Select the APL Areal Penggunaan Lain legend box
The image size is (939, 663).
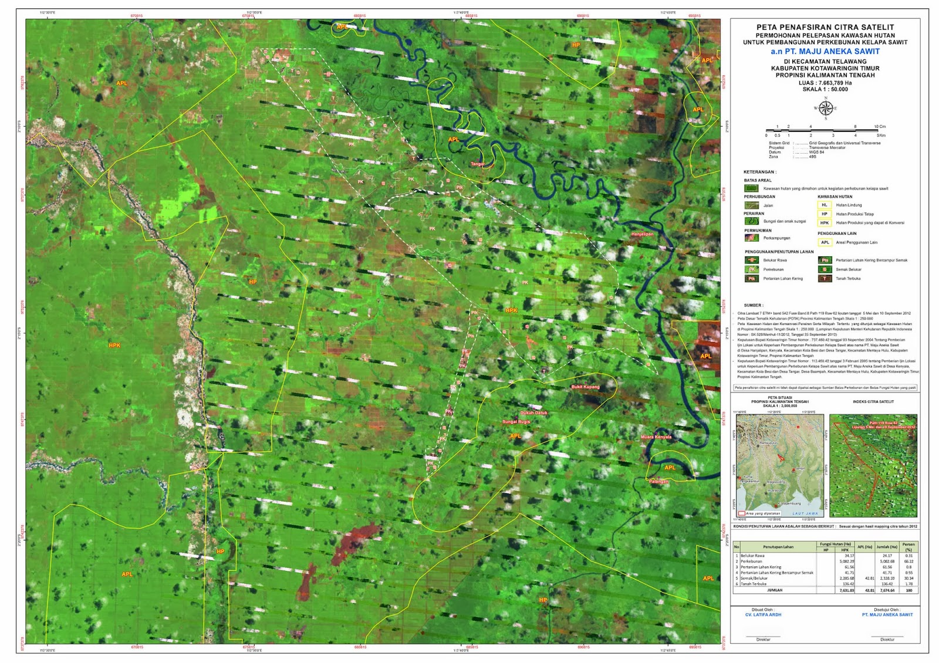click(x=825, y=242)
